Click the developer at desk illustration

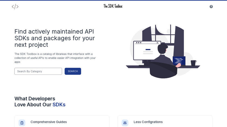tap(163, 51)
